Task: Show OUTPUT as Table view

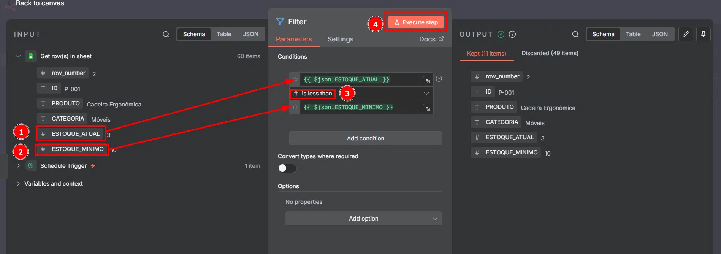Action: (633, 34)
